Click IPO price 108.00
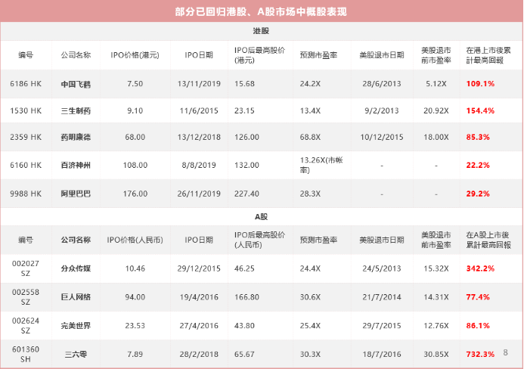 tap(135, 166)
